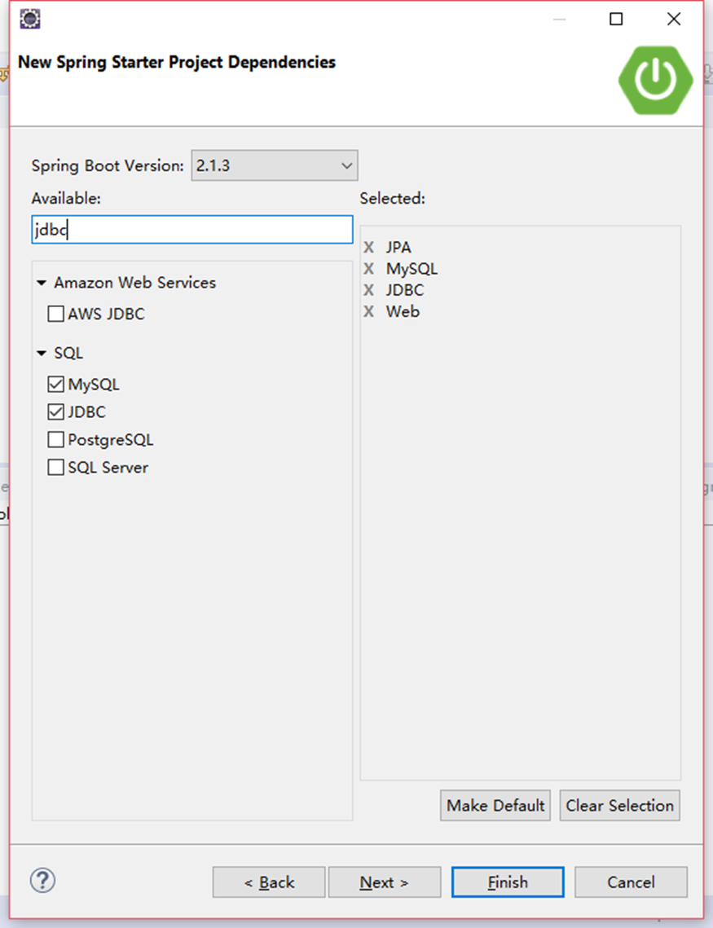
Task: Click the Make Default button
Action: point(495,806)
